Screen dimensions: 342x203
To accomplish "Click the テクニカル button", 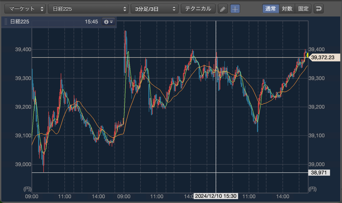I will pyautogui.click(x=198, y=9).
